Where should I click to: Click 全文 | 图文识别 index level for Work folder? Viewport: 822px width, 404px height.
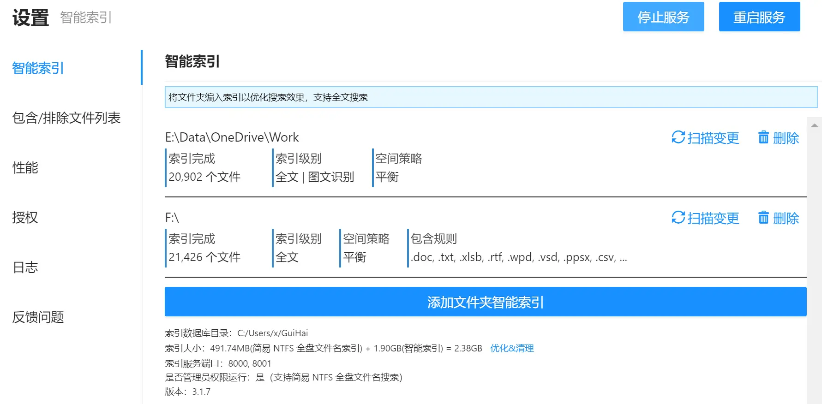pos(315,177)
